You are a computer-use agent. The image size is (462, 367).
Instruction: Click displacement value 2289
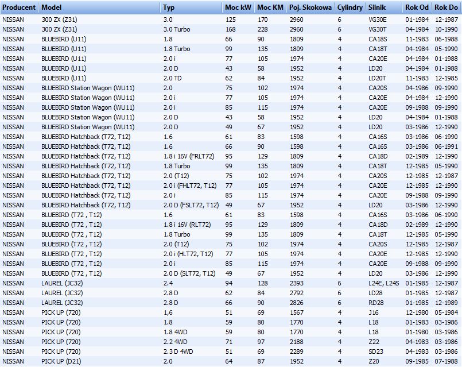pos(296,351)
